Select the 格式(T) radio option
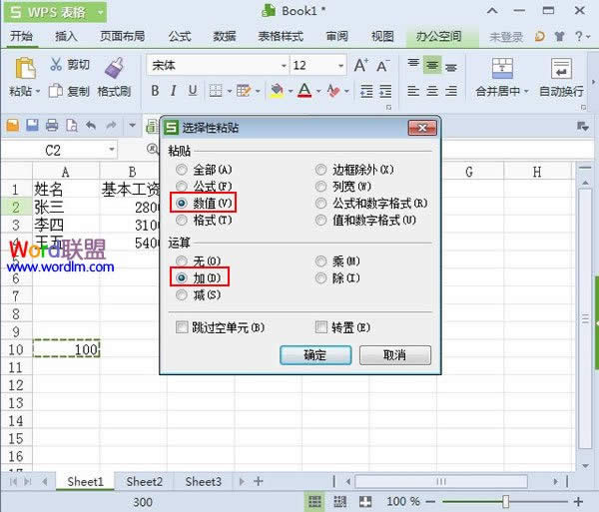 [182, 220]
